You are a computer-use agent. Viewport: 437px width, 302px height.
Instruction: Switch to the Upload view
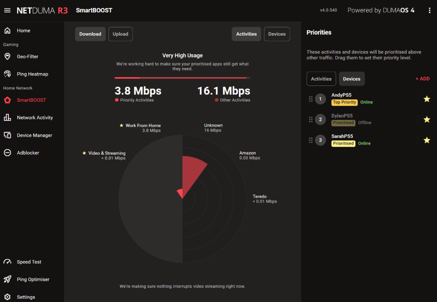(121, 34)
